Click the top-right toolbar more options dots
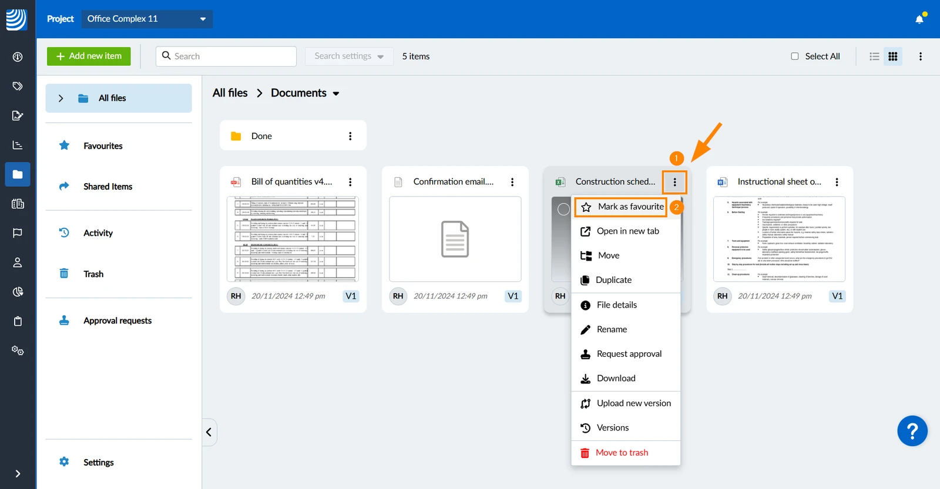This screenshot has height=489, width=940. pyautogui.click(x=921, y=56)
